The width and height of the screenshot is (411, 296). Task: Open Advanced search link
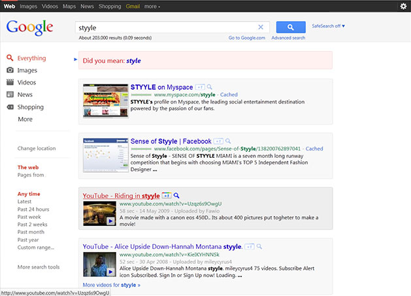point(288,38)
